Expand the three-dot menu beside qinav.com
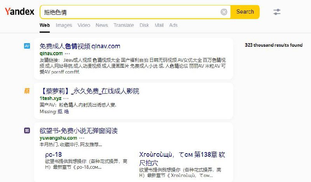311x182 pixels. 67,54
